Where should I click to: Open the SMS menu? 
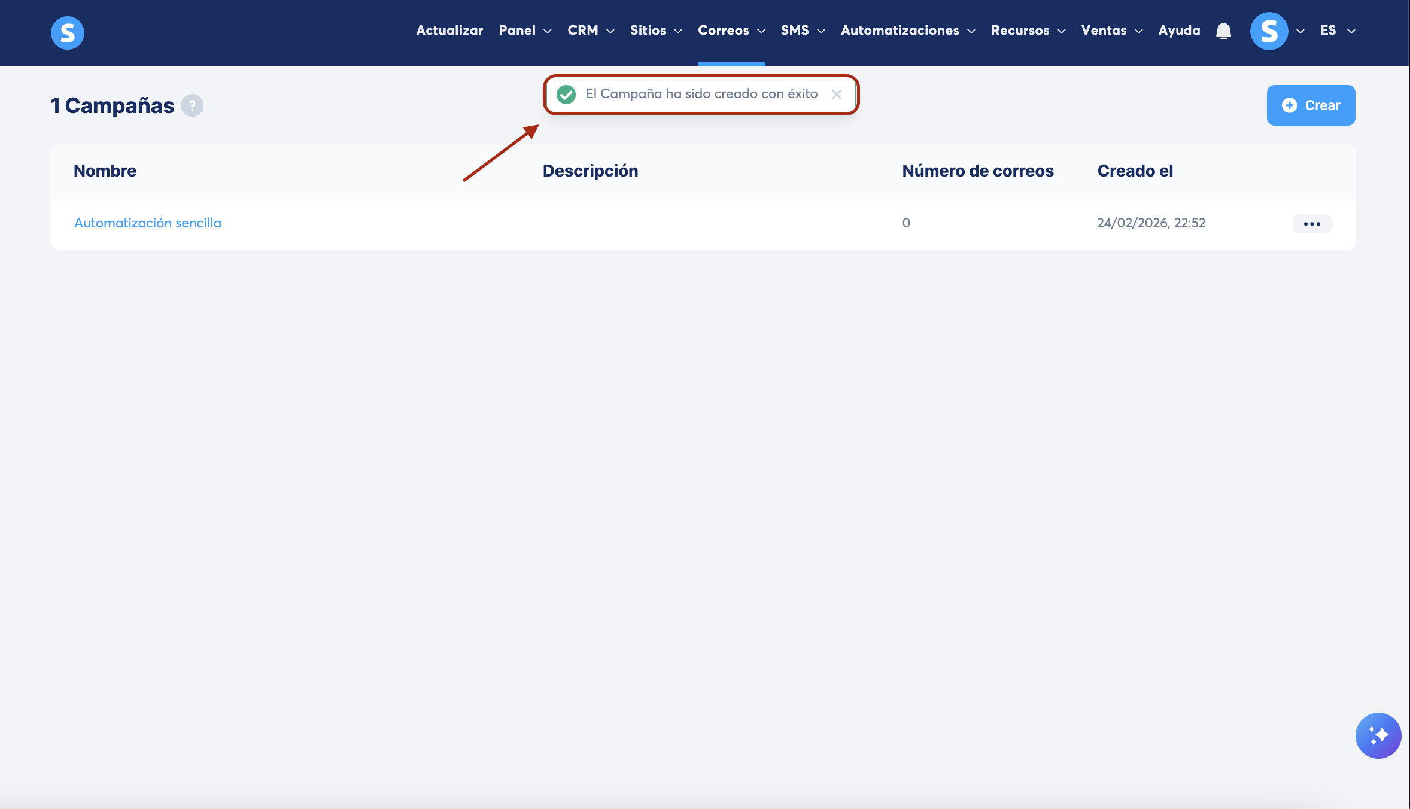point(803,30)
